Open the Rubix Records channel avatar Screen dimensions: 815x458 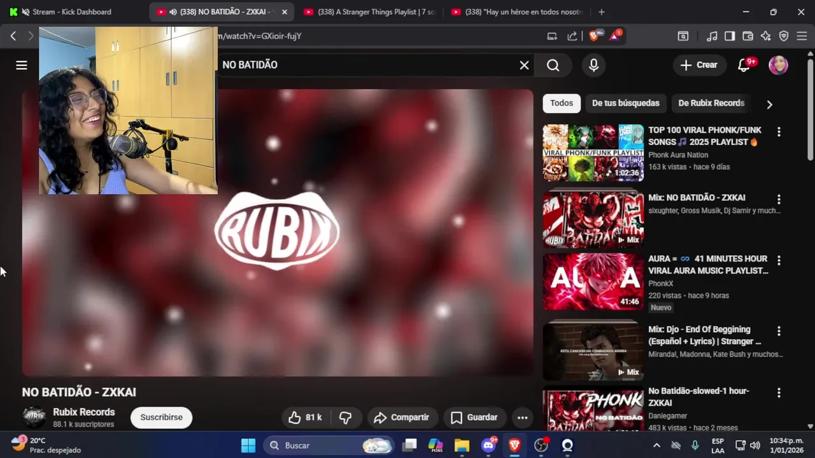coord(34,417)
